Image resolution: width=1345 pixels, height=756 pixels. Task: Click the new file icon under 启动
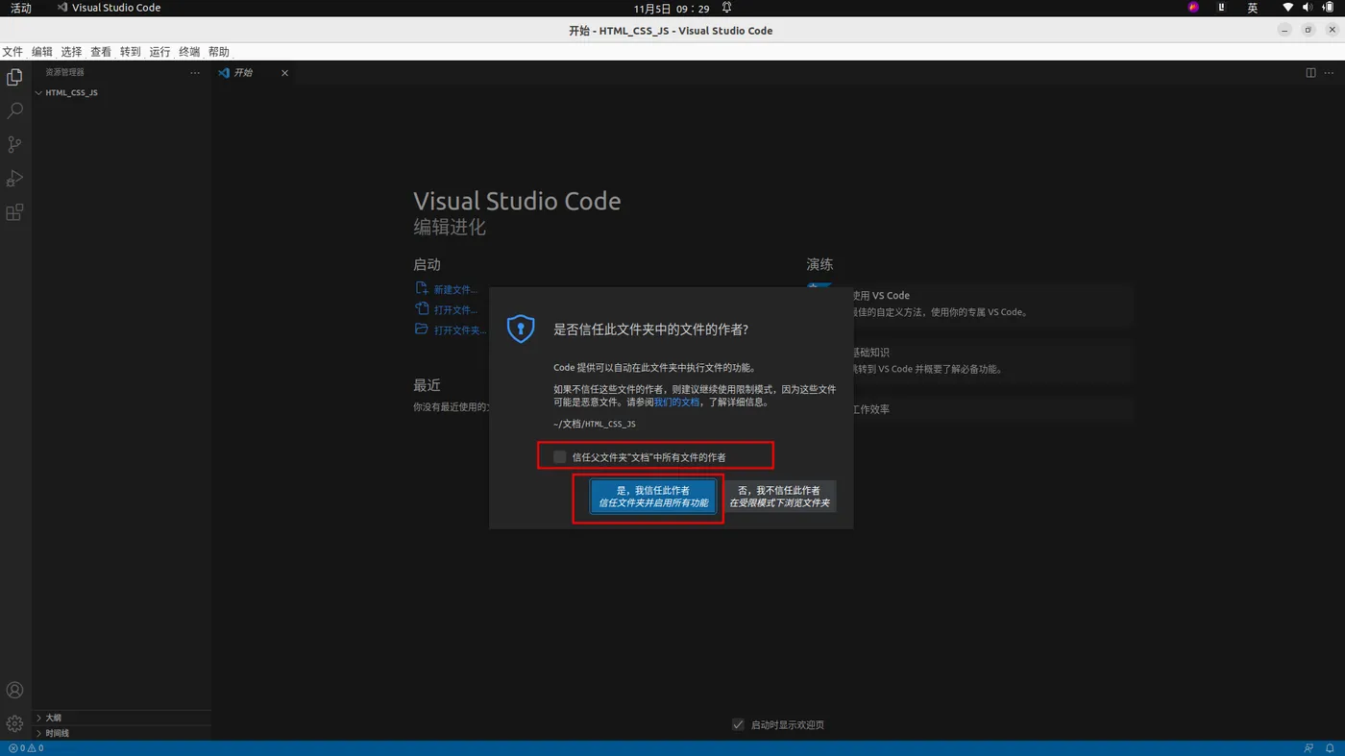tap(421, 288)
